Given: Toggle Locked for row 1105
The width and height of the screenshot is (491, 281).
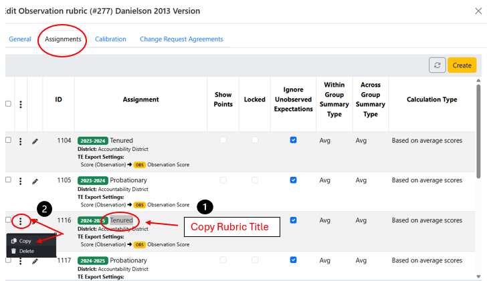Looking at the screenshot, I should point(255,180).
